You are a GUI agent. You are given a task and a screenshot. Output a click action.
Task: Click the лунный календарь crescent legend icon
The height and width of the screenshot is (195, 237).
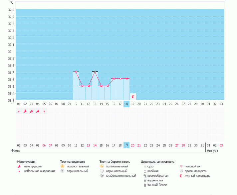(x=181, y=176)
